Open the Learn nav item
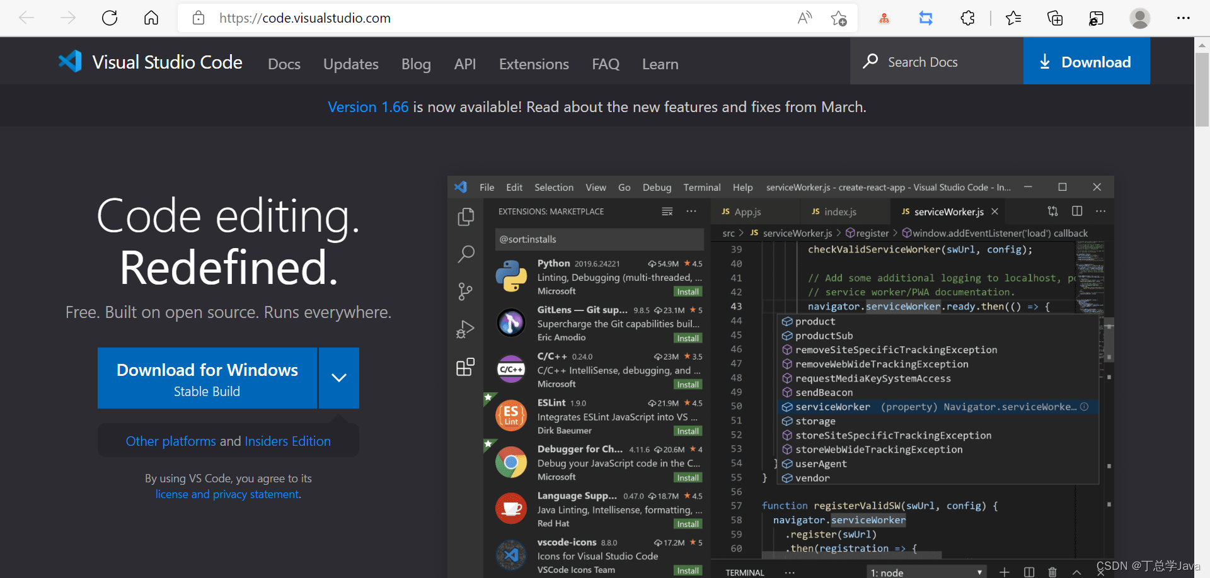 point(660,64)
